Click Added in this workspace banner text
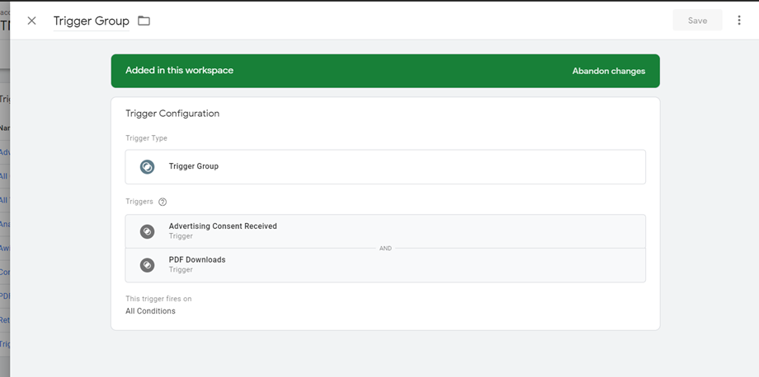The height and width of the screenshot is (377, 759). click(x=179, y=71)
